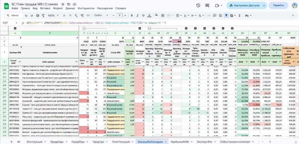Open the 100% zoom dropdown
Screen dimensions: 299x144
(53, 15)
